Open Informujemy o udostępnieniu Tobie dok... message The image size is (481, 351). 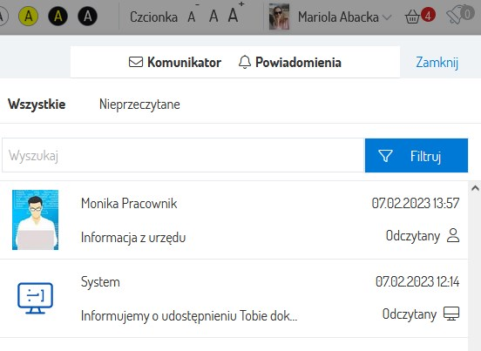pos(189,316)
